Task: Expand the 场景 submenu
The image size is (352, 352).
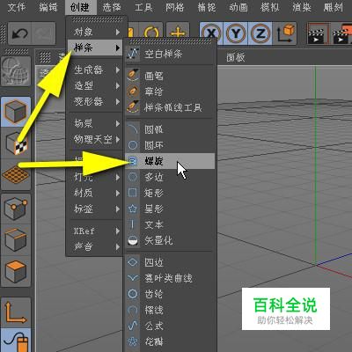Action: tap(95, 123)
